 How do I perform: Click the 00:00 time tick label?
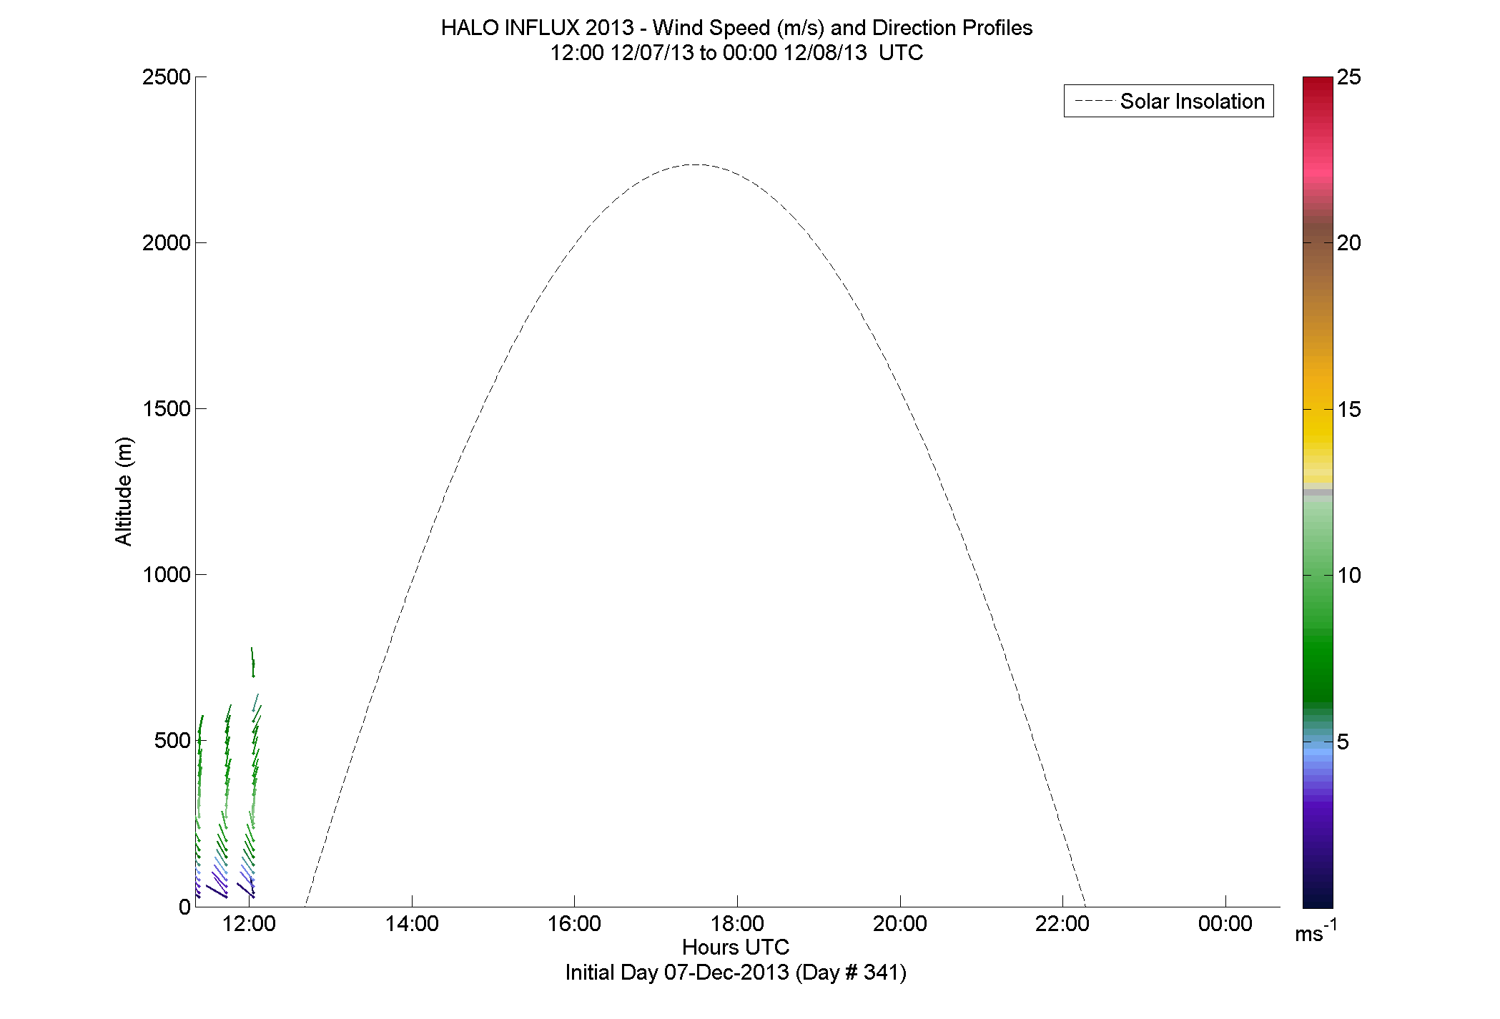click(x=1225, y=923)
